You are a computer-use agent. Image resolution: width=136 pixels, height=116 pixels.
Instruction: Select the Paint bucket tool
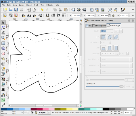point(3,84)
